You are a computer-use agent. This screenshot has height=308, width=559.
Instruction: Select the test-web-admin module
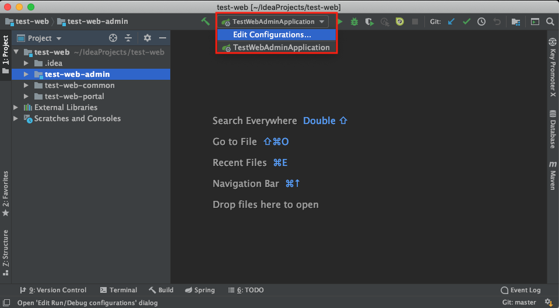tap(91, 74)
